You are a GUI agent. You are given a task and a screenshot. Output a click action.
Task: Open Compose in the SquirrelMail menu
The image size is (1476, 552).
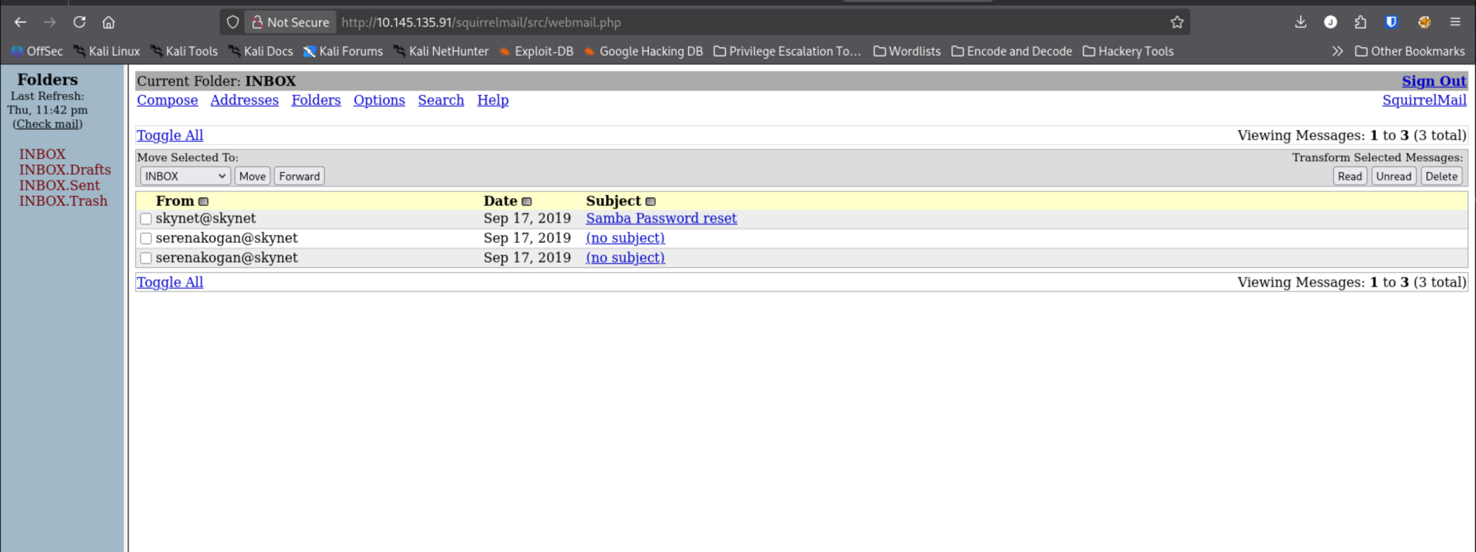(x=167, y=101)
